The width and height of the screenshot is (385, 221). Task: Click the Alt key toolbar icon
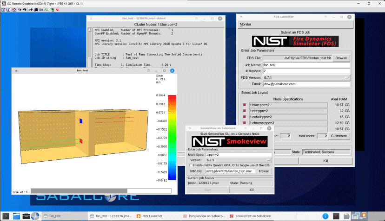46,9
